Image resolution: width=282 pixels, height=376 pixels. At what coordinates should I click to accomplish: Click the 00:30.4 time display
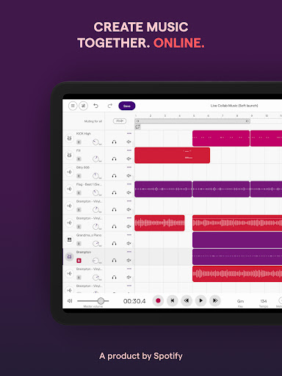[134, 301]
